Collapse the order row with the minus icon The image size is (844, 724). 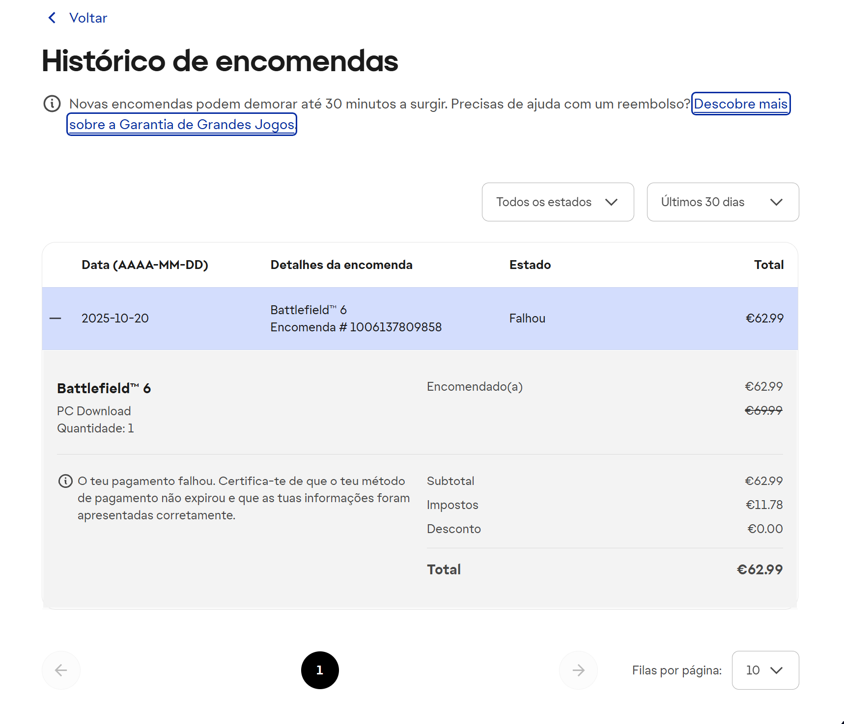(56, 319)
